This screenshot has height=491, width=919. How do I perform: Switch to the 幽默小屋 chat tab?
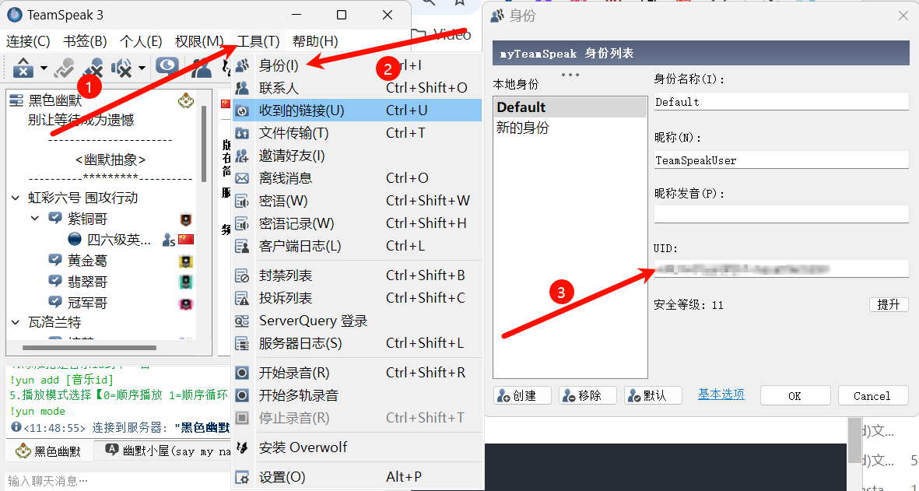168,451
